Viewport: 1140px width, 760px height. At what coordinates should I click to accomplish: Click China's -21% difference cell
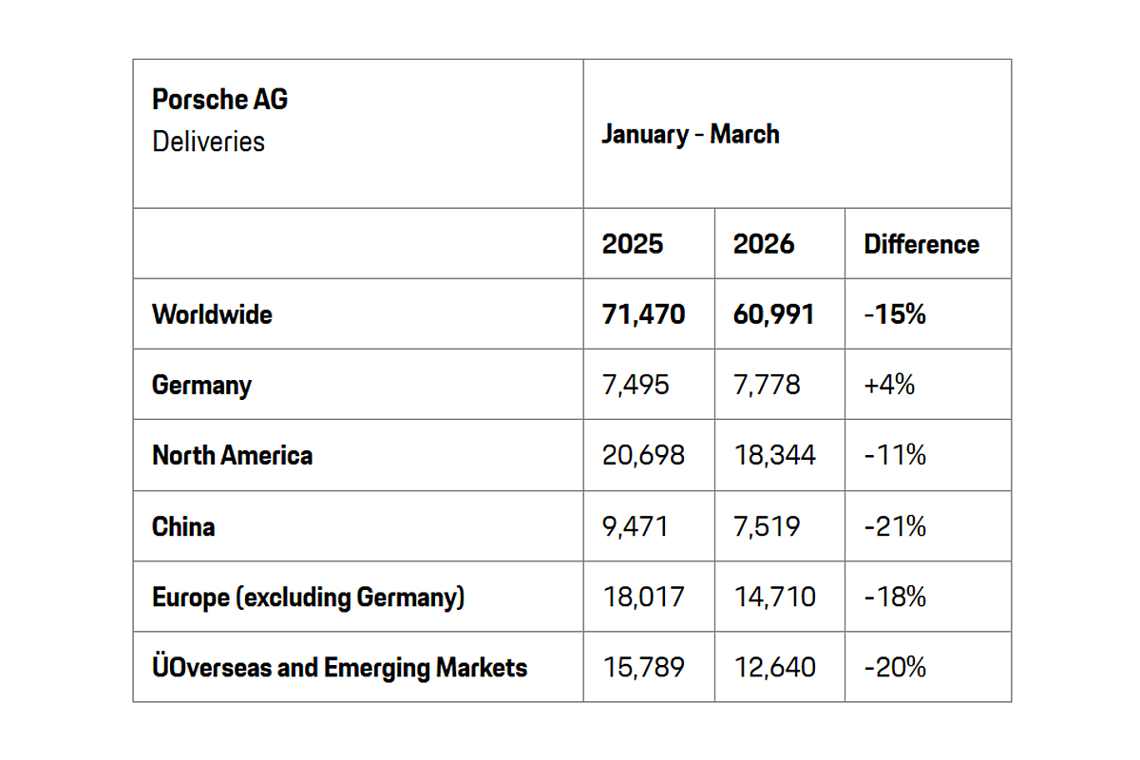[x=895, y=526]
